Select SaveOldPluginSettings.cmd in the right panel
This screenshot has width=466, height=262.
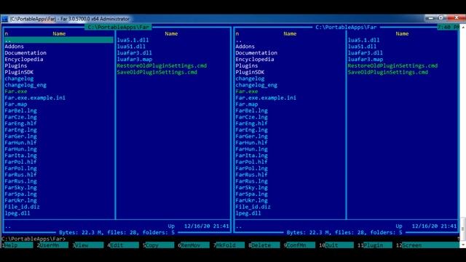388,72
